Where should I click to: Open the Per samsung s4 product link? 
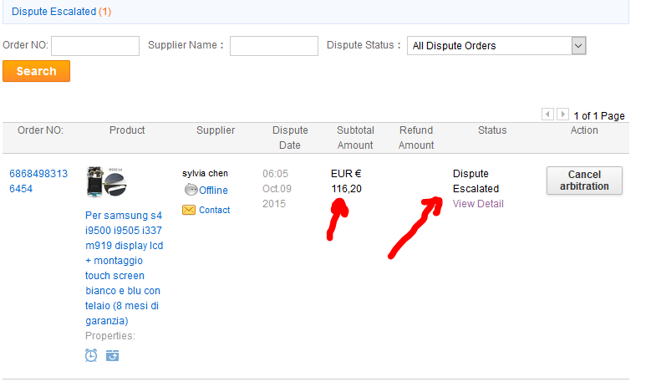click(124, 268)
